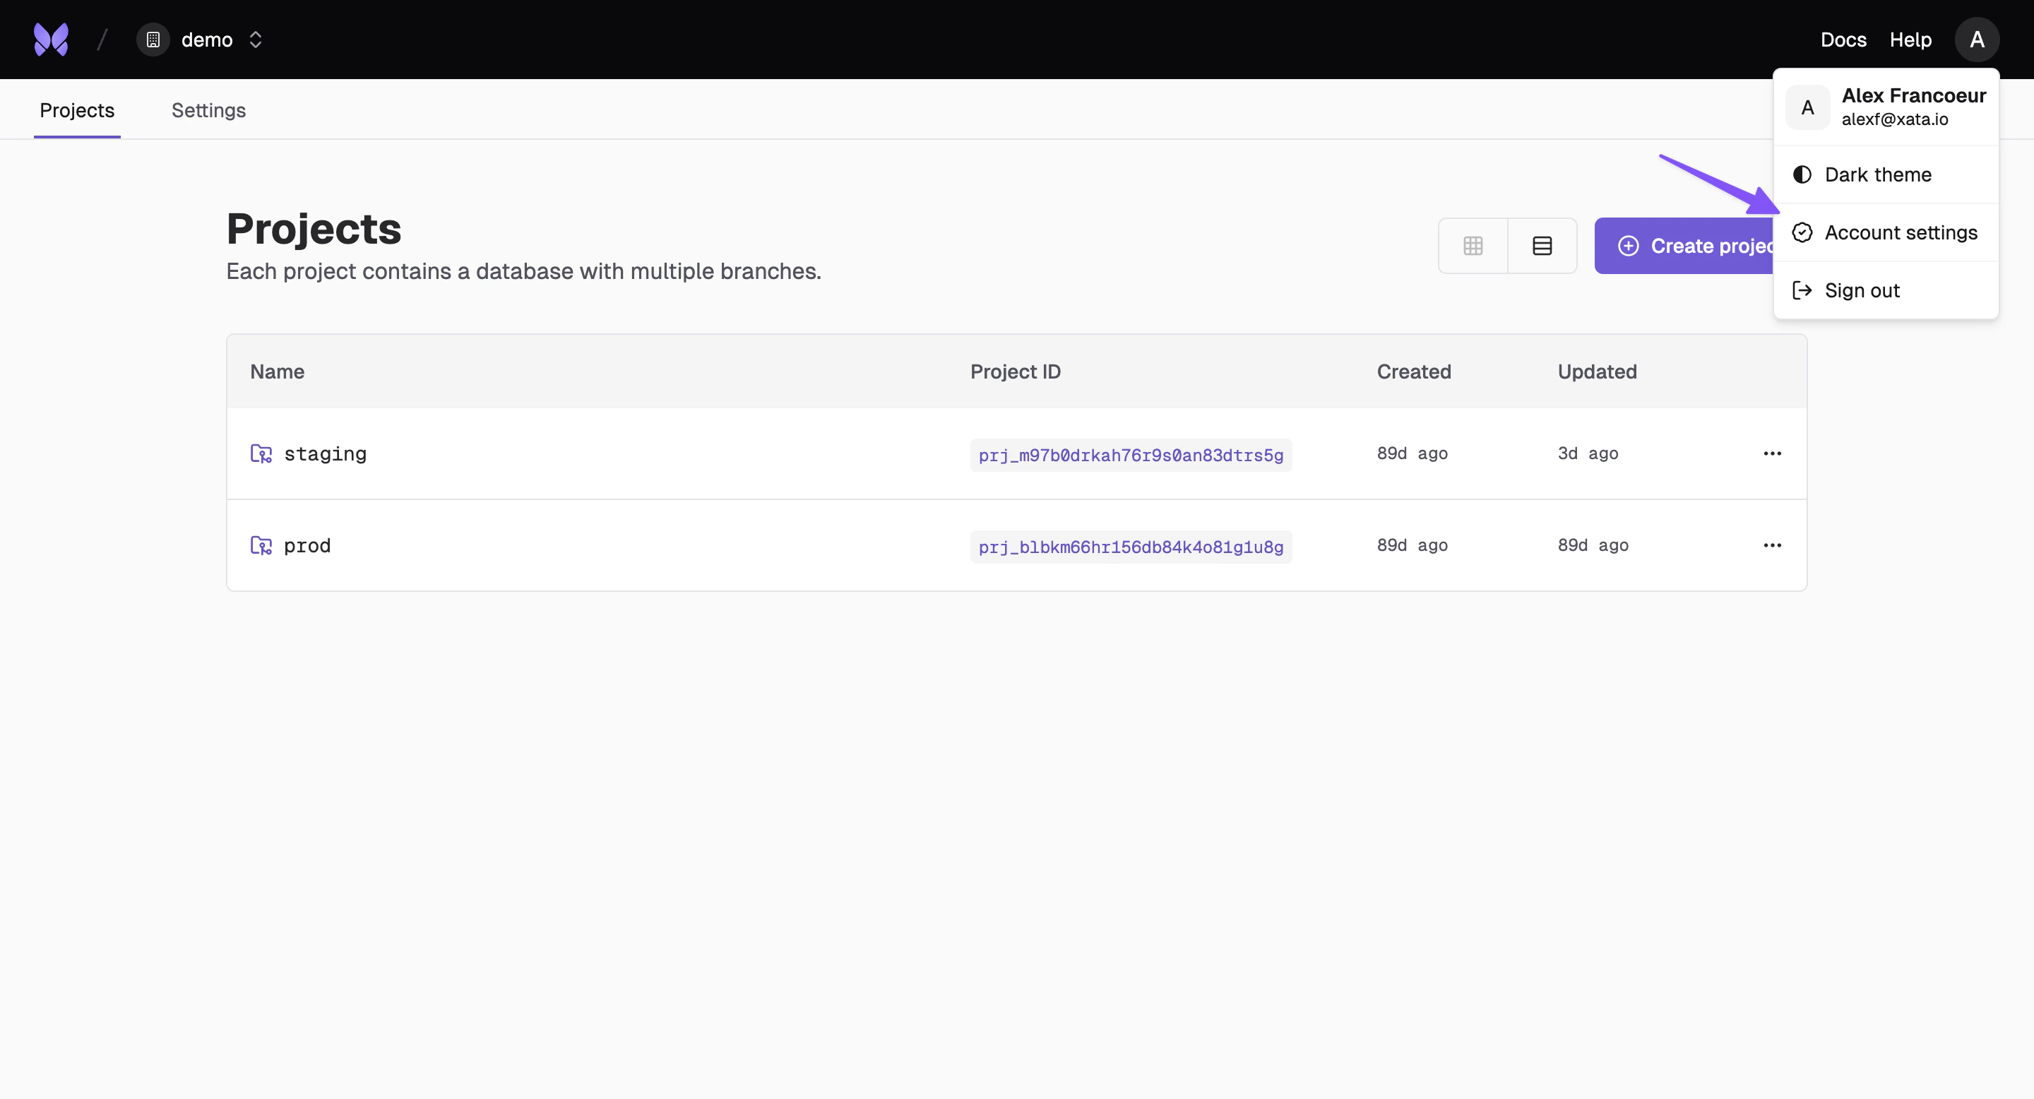2034x1099 pixels.
Task: Click the Sign out arrow icon
Action: (1802, 290)
